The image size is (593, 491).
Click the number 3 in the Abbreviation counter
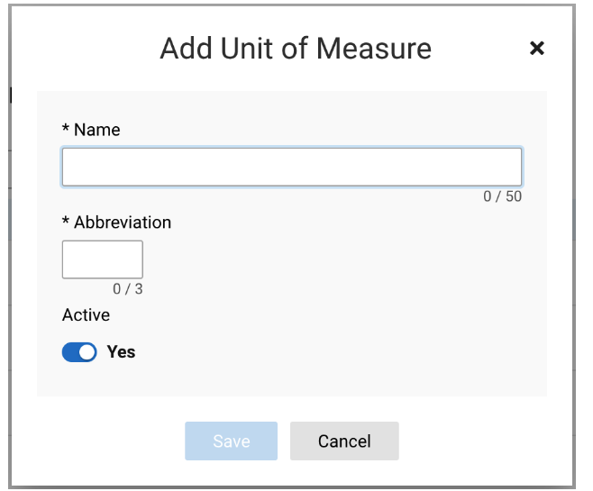(139, 289)
